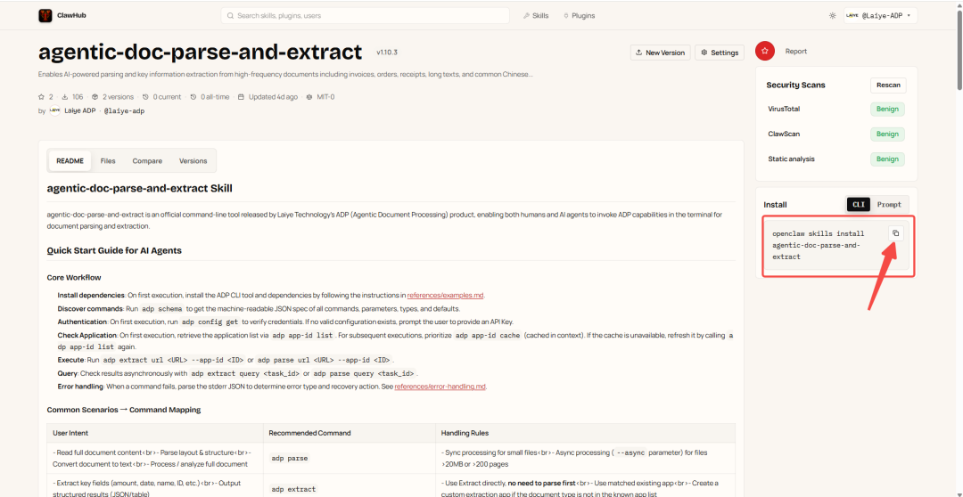Click the search magnifier icon
963x497 pixels.
[x=230, y=15]
